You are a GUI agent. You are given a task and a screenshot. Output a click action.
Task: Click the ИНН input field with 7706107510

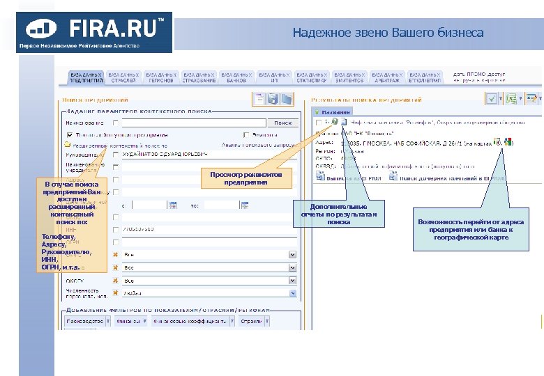tap(209, 230)
